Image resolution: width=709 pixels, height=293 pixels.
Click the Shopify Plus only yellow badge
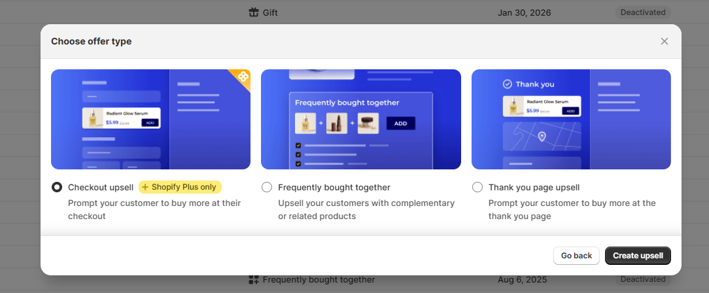tap(180, 187)
